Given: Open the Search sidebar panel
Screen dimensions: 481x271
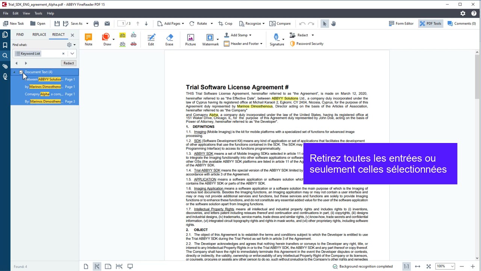Looking at the screenshot, I should [x=5, y=56].
